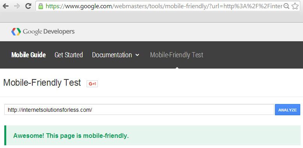The image size is (303, 148).
Task: Select the browser address bar URL
Action: (x=164, y=6)
